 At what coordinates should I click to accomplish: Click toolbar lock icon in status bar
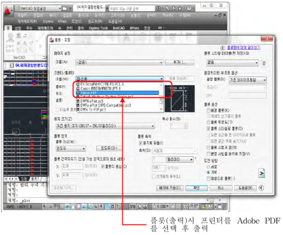click(191, 207)
